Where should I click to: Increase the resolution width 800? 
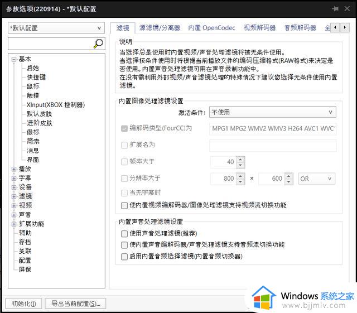pos(240,176)
